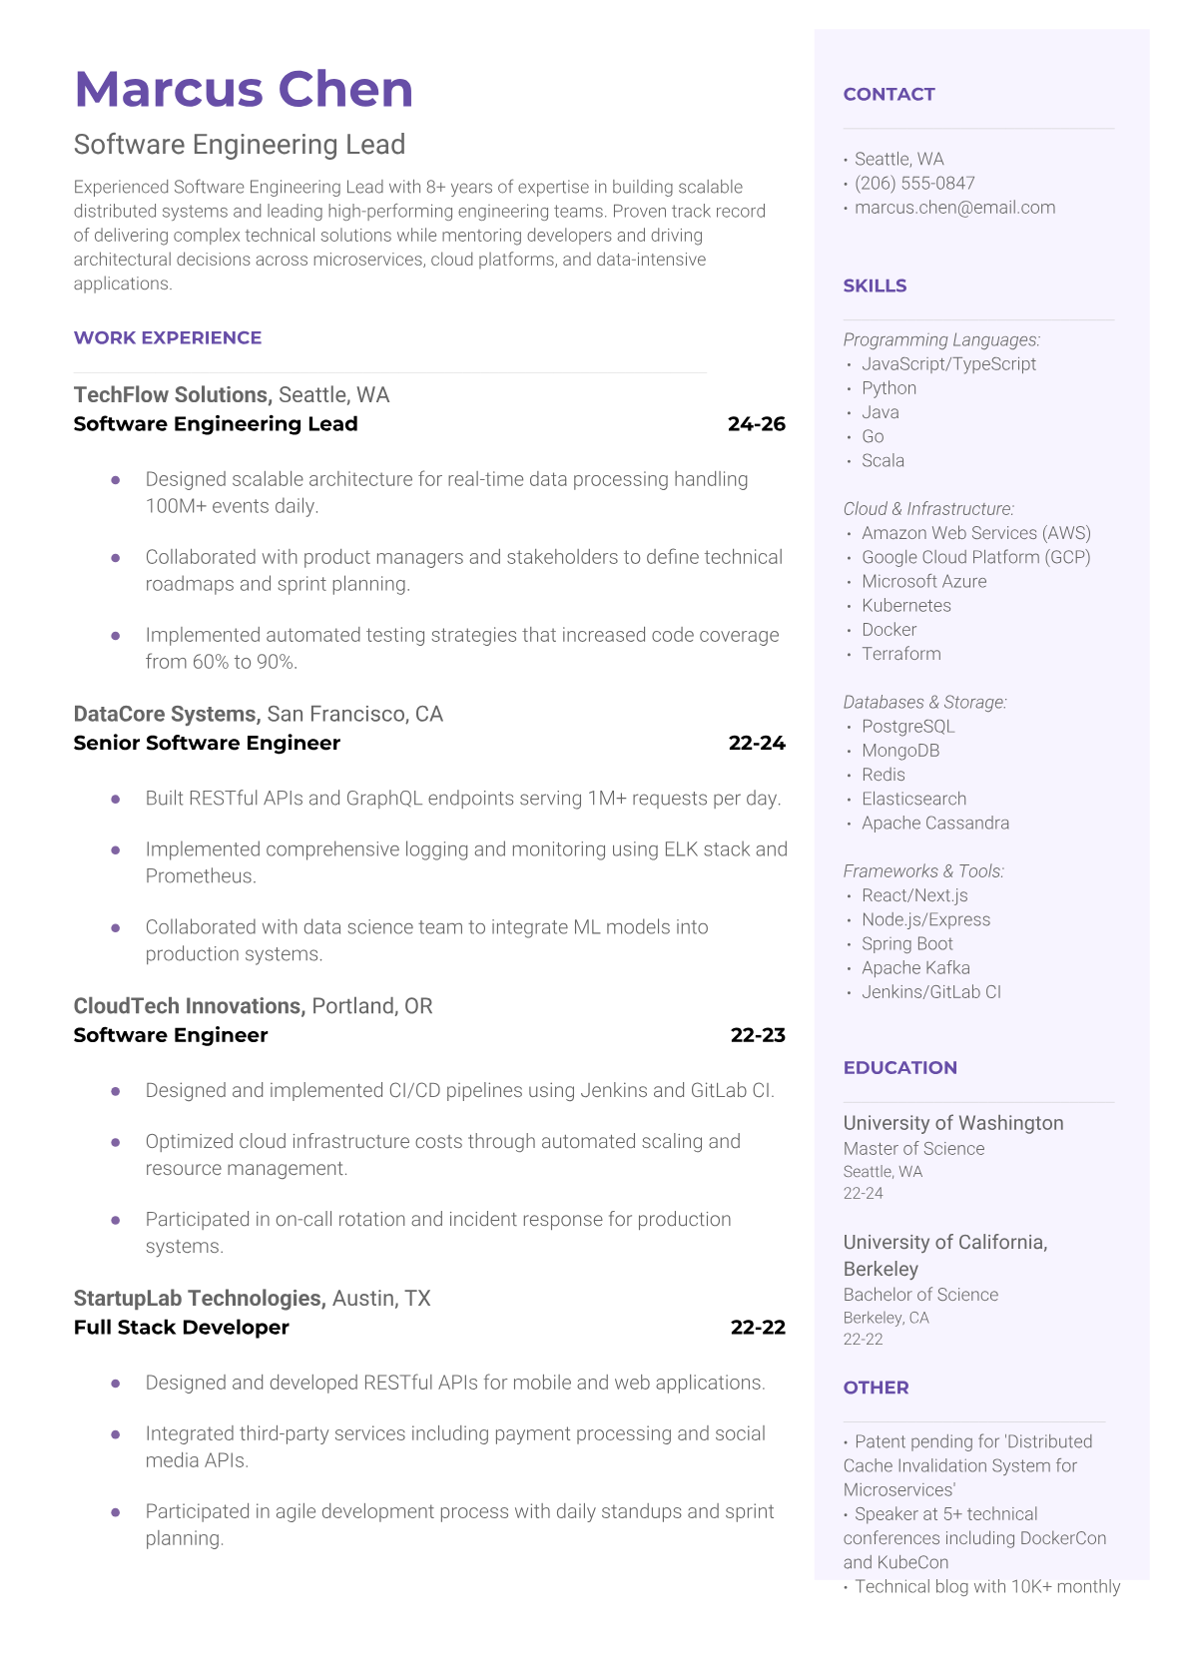
Task: Click the DataCore Systems company name
Action: [x=166, y=715]
